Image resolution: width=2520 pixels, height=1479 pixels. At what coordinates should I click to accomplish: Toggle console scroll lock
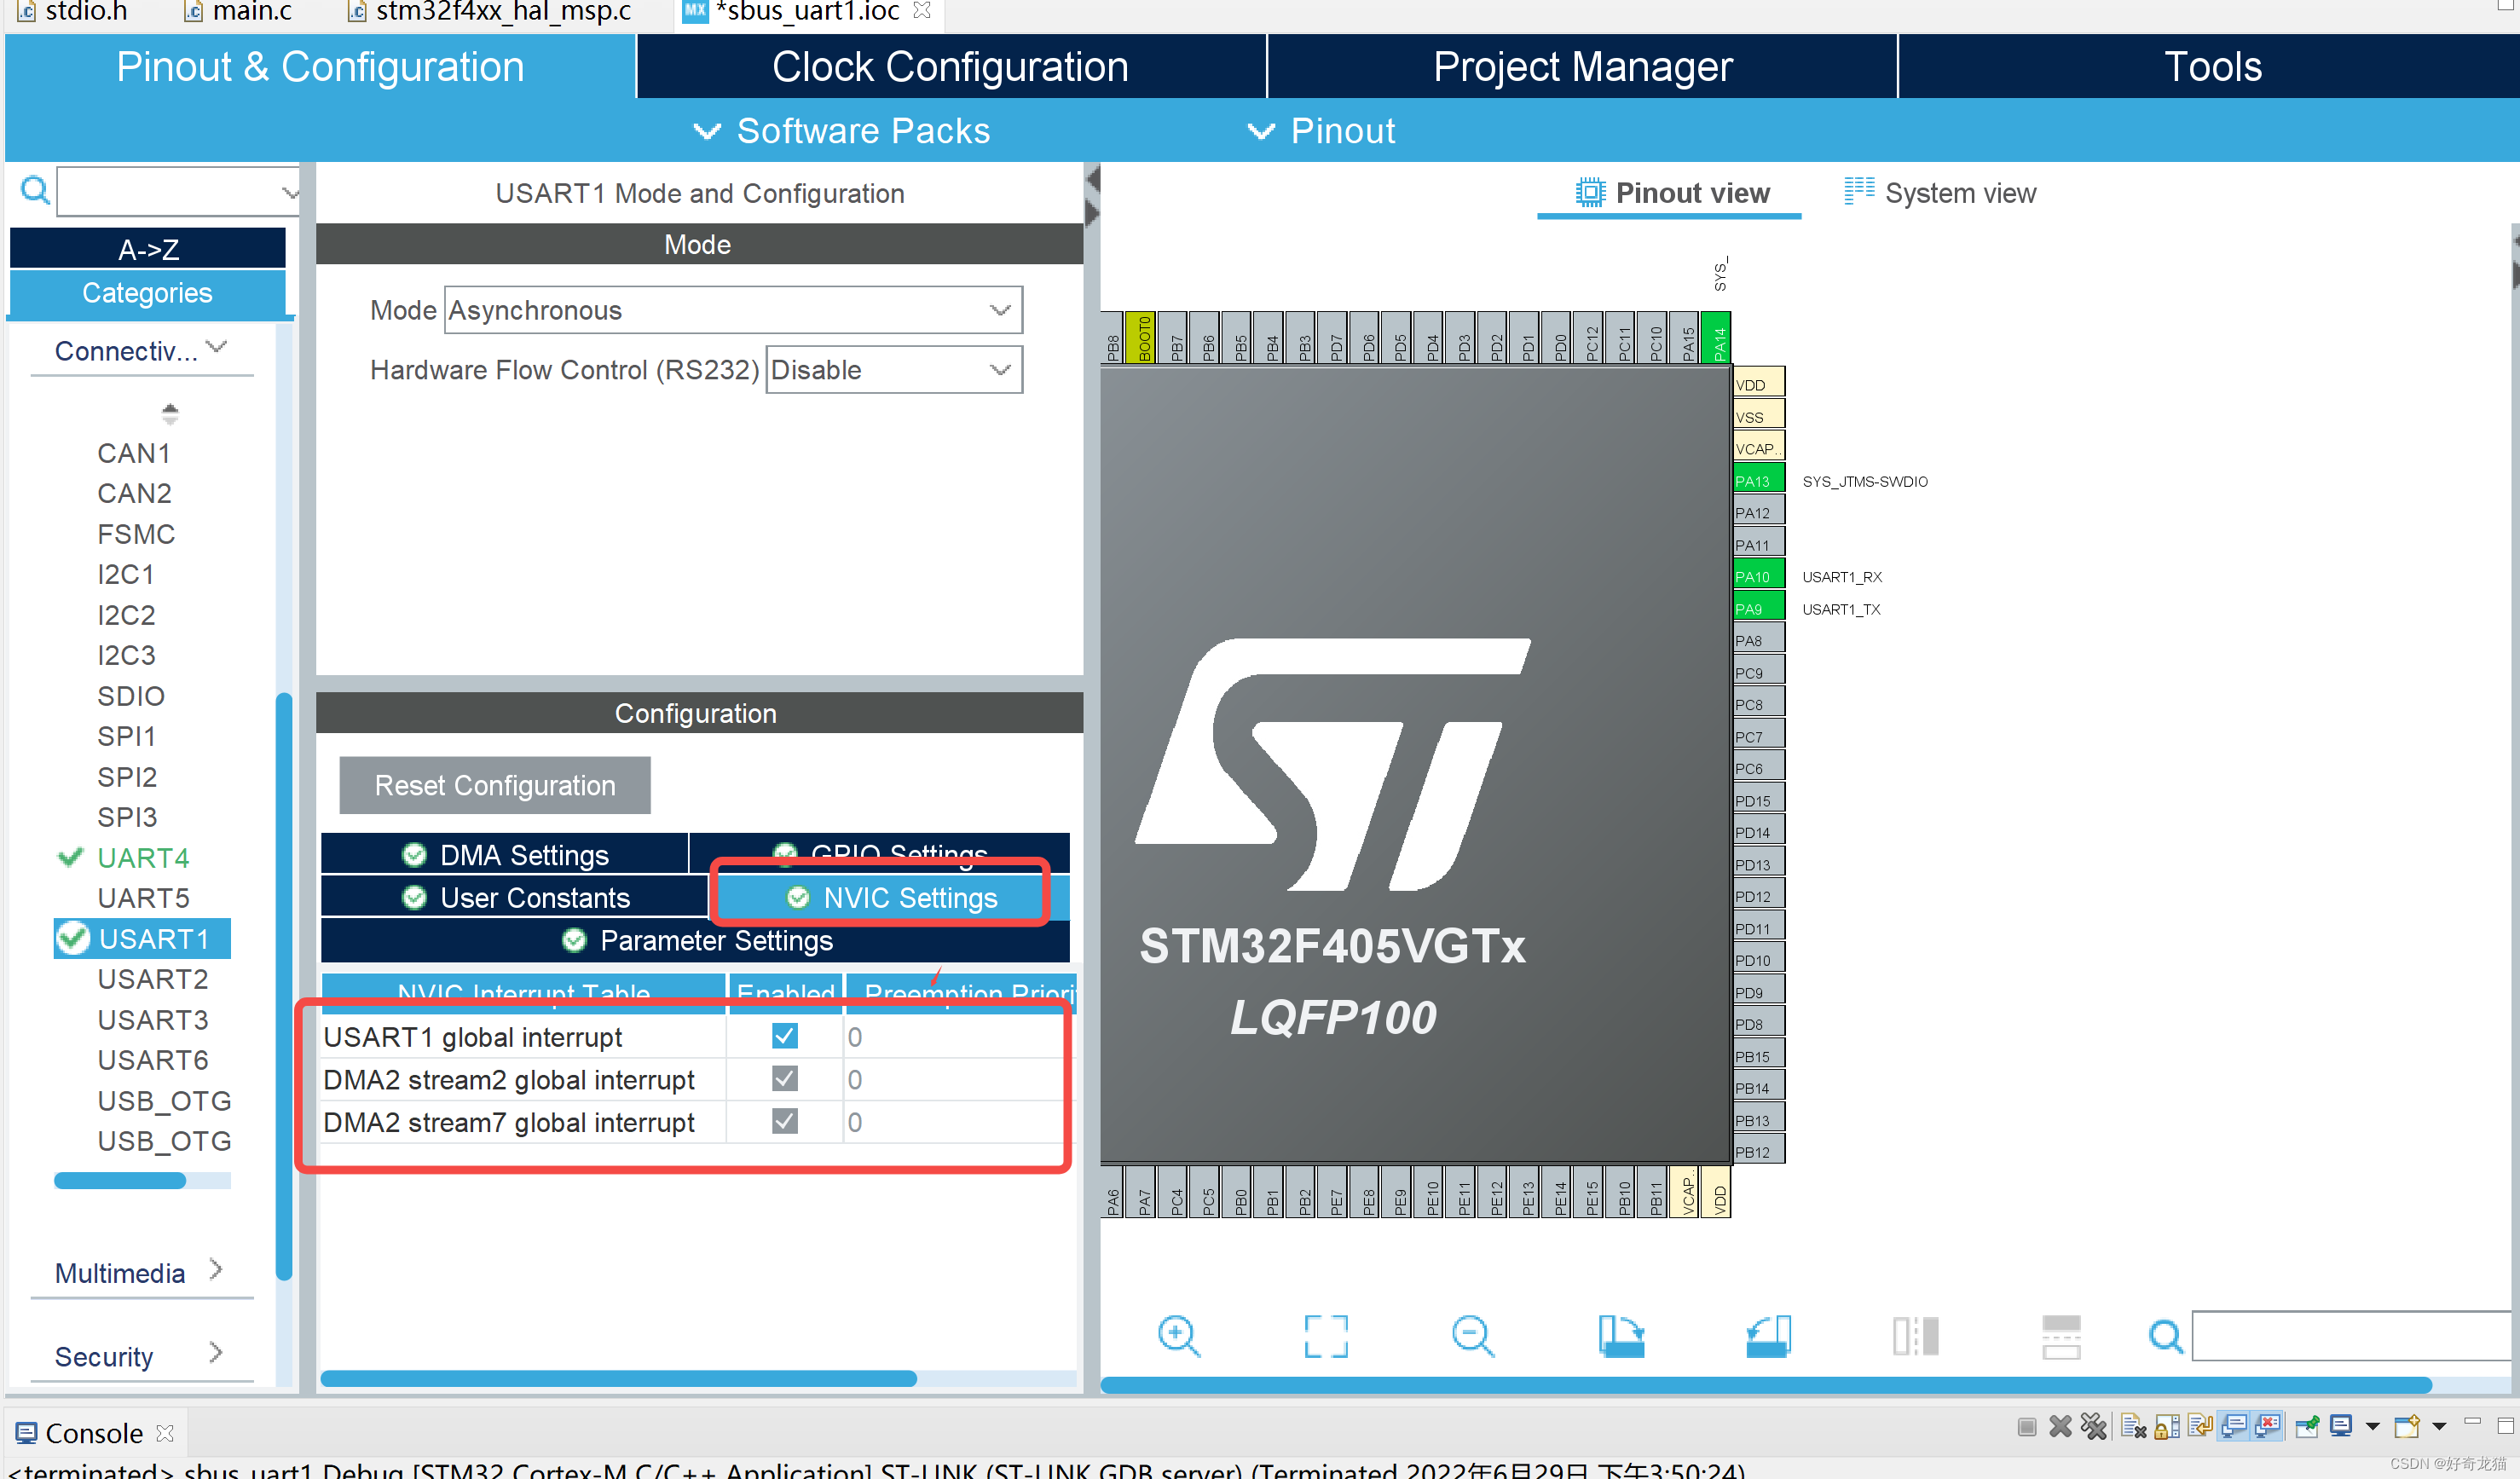pyautogui.click(x=2167, y=1427)
